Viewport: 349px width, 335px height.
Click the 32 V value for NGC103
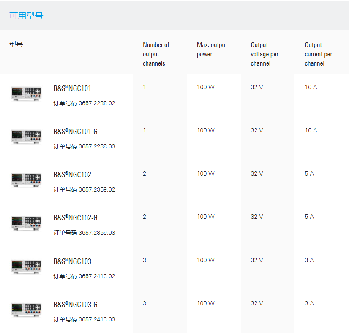[x=257, y=260]
